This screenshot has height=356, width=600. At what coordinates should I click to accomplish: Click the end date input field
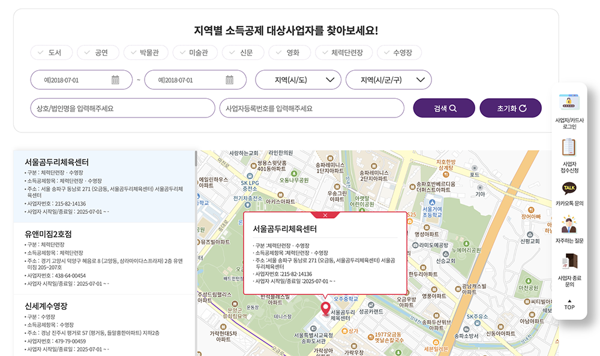pyautogui.click(x=195, y=80)
